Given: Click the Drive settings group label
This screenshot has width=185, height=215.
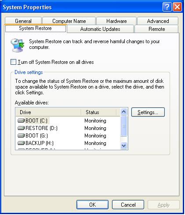Looking at the screenshot, I should click(29, 72).
